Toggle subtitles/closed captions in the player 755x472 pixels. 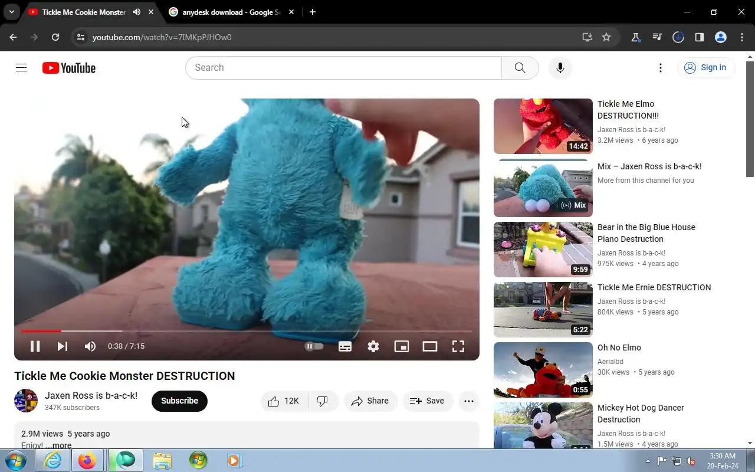[345, 346]
